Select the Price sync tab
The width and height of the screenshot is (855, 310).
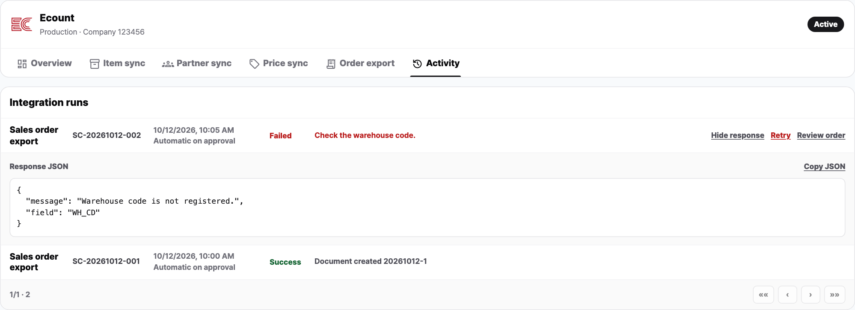point(279,64)
